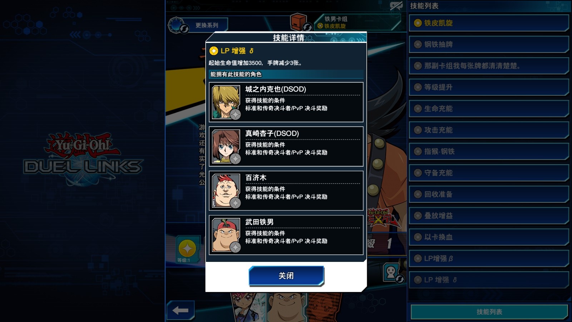
Task: Click 真崎杏子(DSOD) character portrait
Action: tap(226, 146)
